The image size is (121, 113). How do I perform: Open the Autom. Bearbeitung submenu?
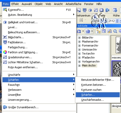(x=39, y=15)
